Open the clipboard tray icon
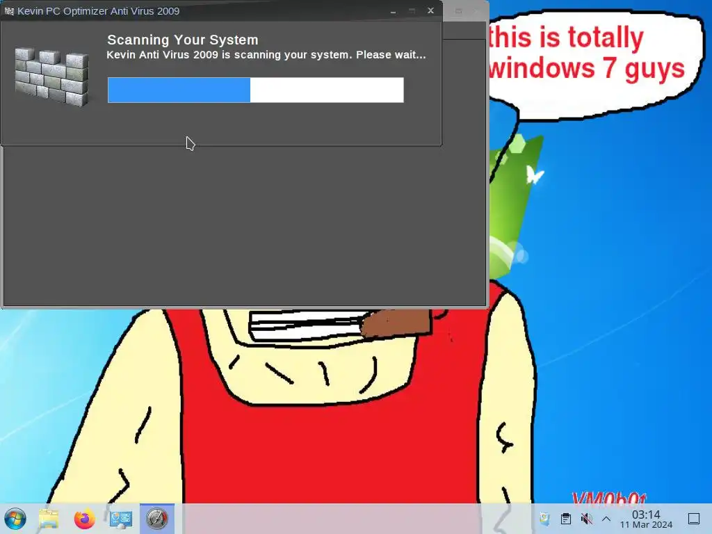712x534 pixels. click(566, 519)
